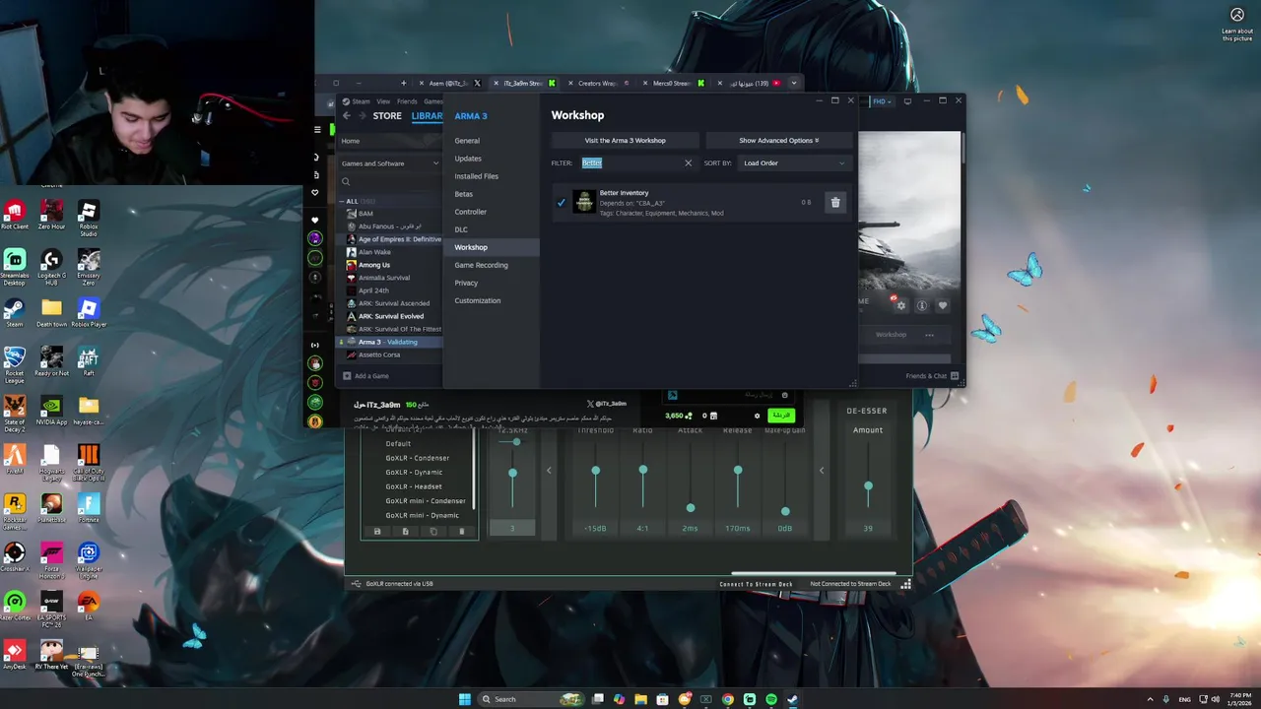Select the Updates settings tab
Viewport: 1261px width, 709px height.
468,159
